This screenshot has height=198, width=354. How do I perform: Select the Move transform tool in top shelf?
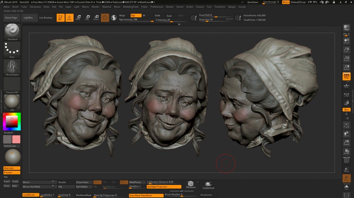click(x=78, y=18)
